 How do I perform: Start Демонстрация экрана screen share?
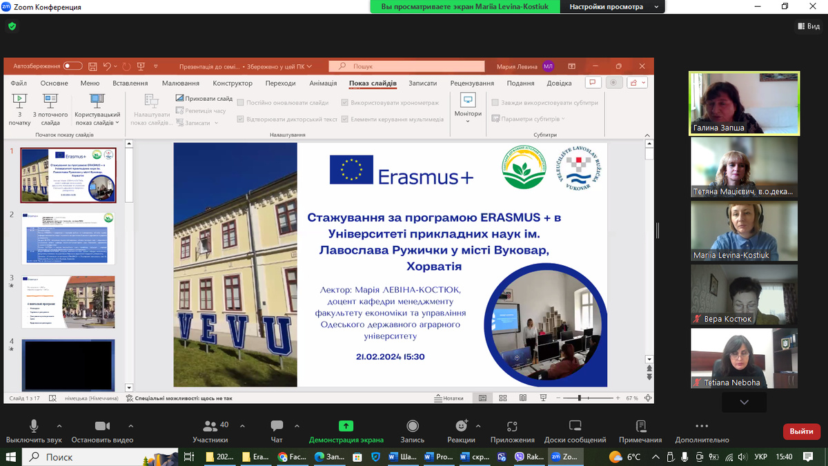pyautogui.click(x=346, y=431)
